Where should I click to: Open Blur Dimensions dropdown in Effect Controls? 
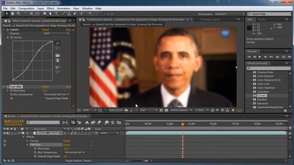click(56, 94)
